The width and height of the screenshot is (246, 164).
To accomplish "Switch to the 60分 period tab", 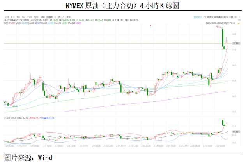I will pos(42,17).
